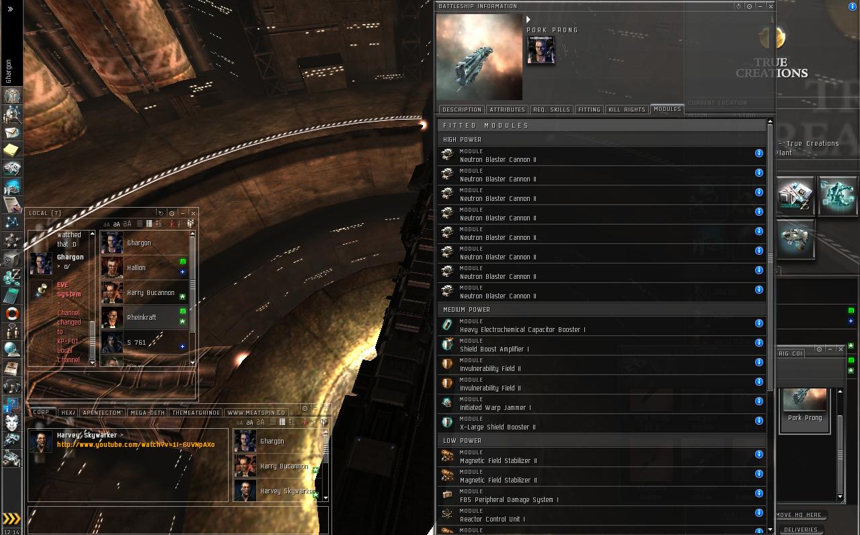Show info for F85 Peripheral Damage System I
The height and width of the screenshot is (535, 860).
(x=758, y=493)
